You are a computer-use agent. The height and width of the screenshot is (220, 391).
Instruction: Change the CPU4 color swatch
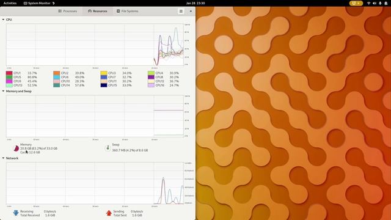(x=151, y=73)
